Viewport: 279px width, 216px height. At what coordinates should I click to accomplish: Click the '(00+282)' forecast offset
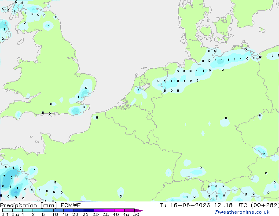point(265,205)
